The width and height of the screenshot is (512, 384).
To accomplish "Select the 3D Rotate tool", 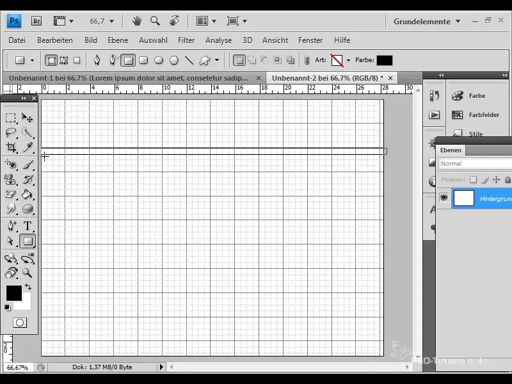I will pyautogui.click(x=11, y=259).
